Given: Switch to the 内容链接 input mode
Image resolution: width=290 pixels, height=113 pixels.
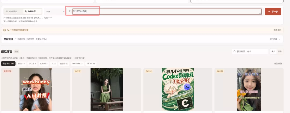Looking at the screenshot, I should coord(13,11).
